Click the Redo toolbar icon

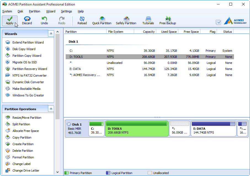point(62,21)
